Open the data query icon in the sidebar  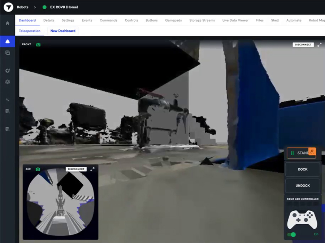[7, 111]
